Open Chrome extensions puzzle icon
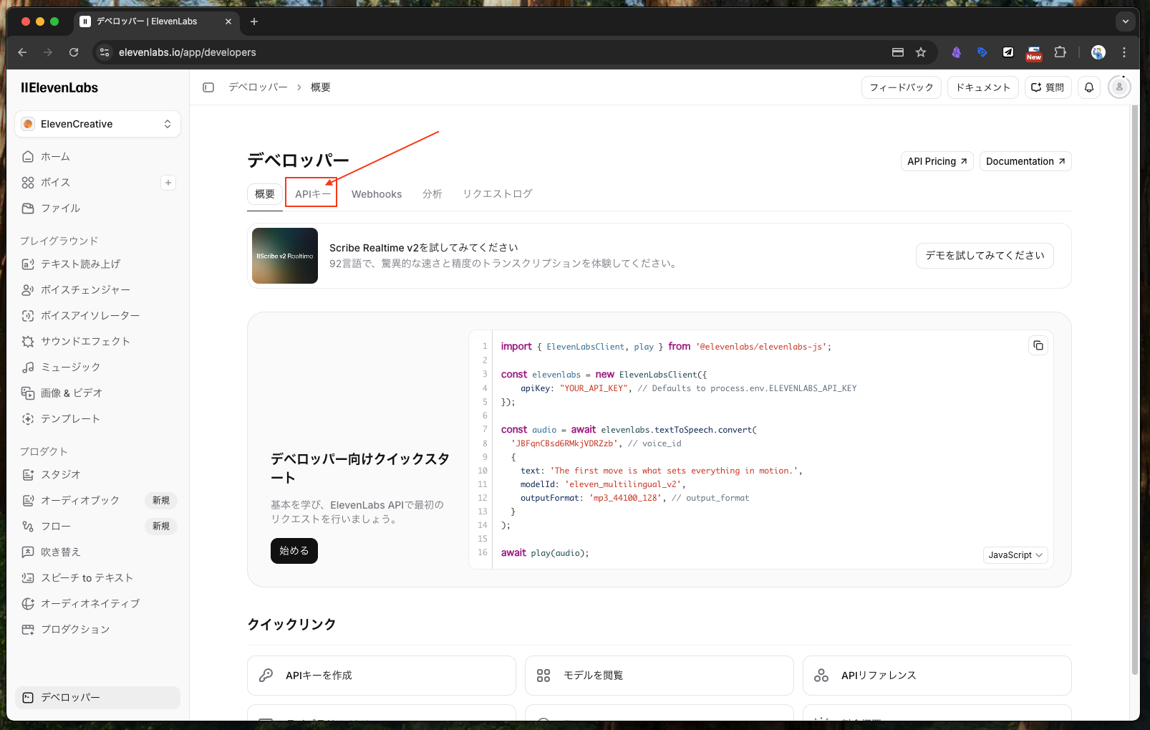This screenshot has height=730, width=1150. point(1060,52)
